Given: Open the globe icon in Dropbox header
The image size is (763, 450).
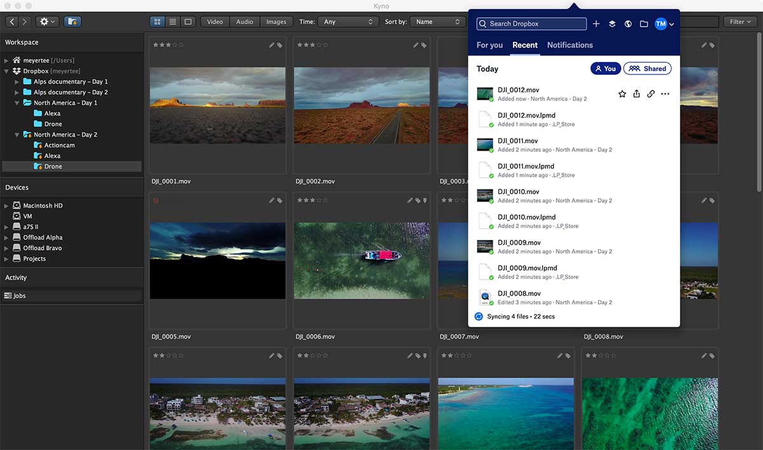Looking at the screenshot, I should coord(628,24).
